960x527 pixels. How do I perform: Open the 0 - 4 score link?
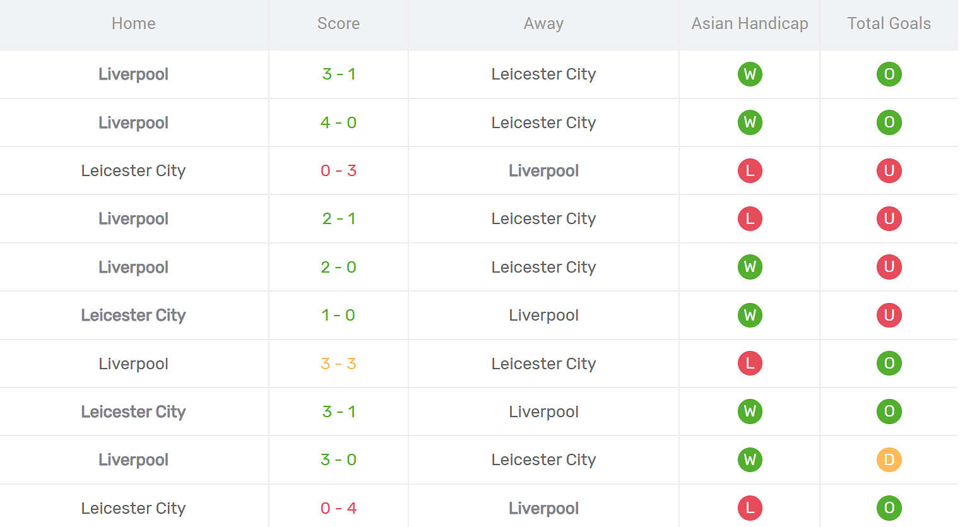pyautogui.click(x=338, y=508)
